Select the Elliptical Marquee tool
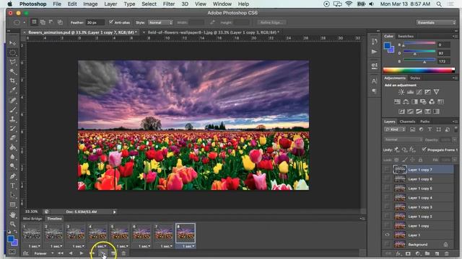Screen dimensions: 462x259 pyautogui.click(x=12, y=53)
